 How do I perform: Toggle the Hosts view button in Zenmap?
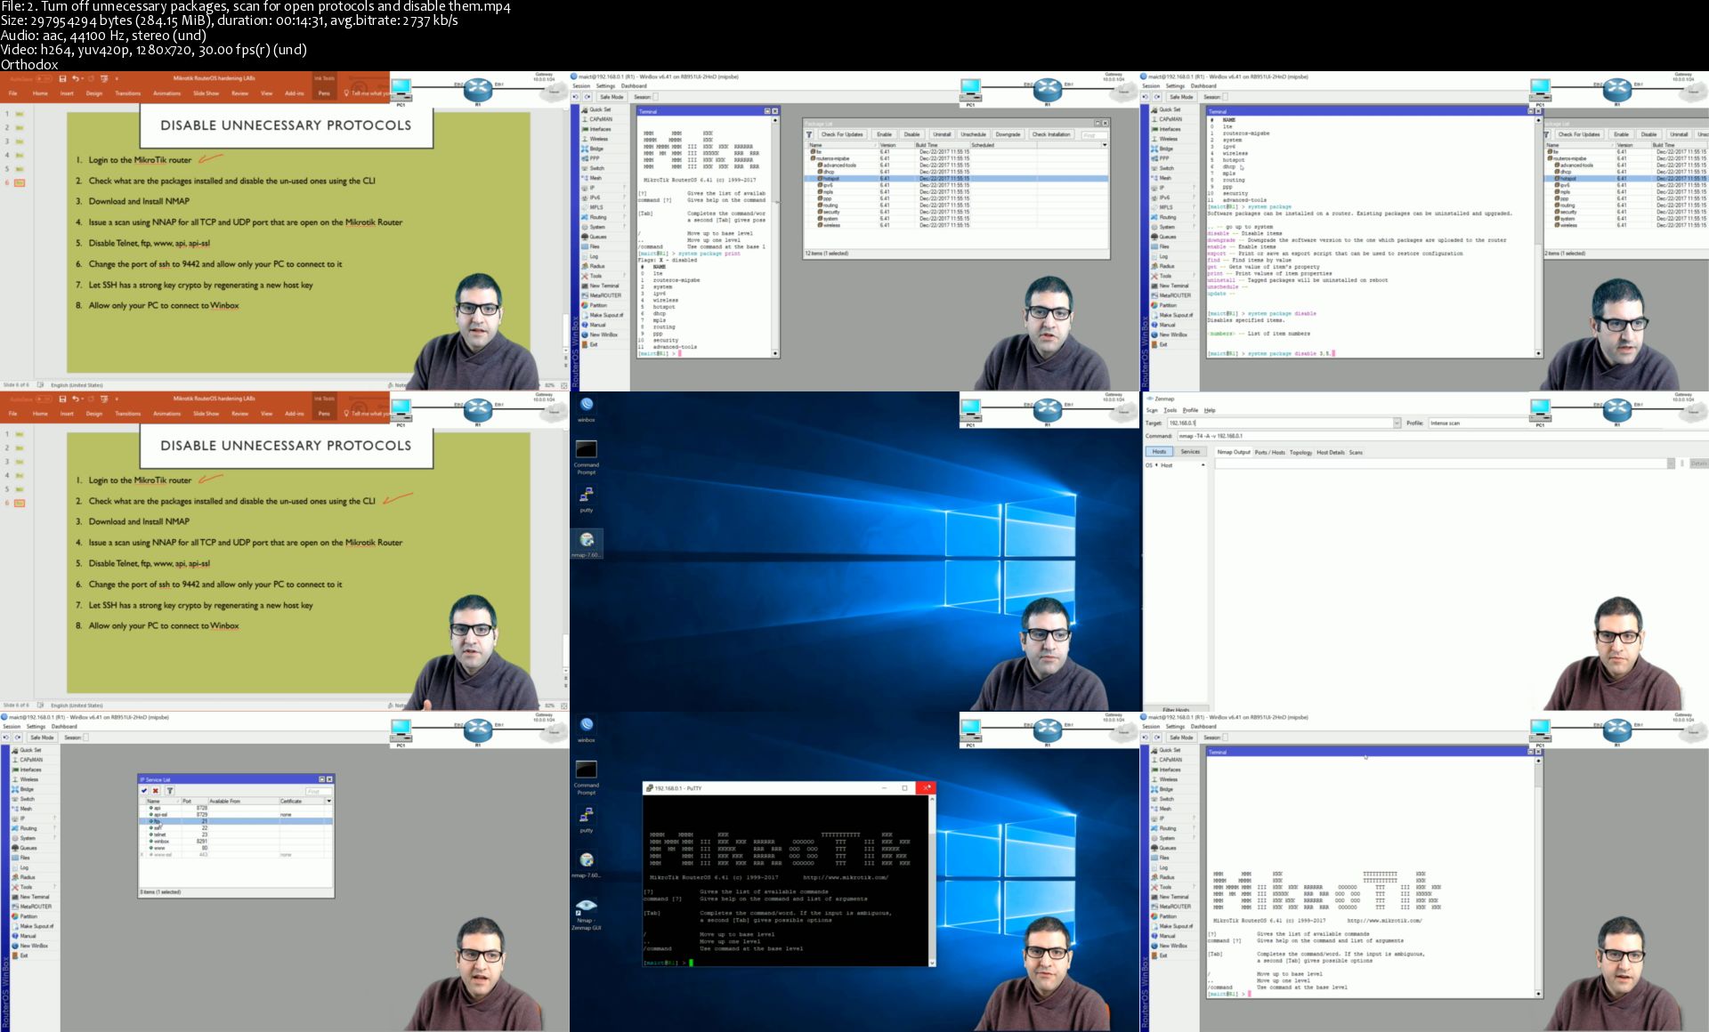(1159, 452)
